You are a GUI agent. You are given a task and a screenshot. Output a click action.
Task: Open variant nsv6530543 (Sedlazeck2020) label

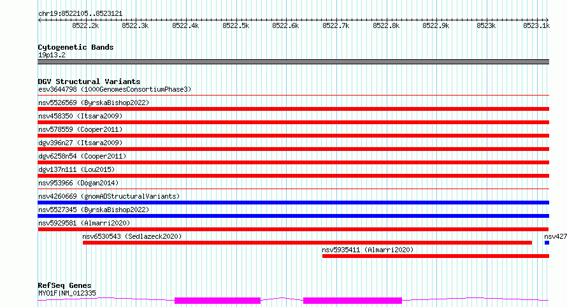(x=132, y=236)
